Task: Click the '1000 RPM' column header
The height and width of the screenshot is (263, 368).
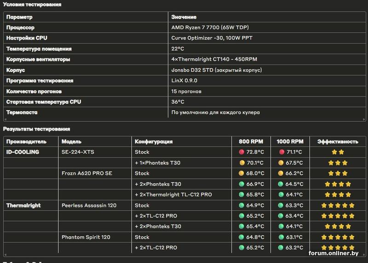Action: [290, 142]
